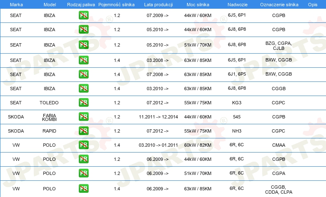Click the engine code CGPA in the POLO row
This screenshot has height=197, width=326.
point(278,173)
